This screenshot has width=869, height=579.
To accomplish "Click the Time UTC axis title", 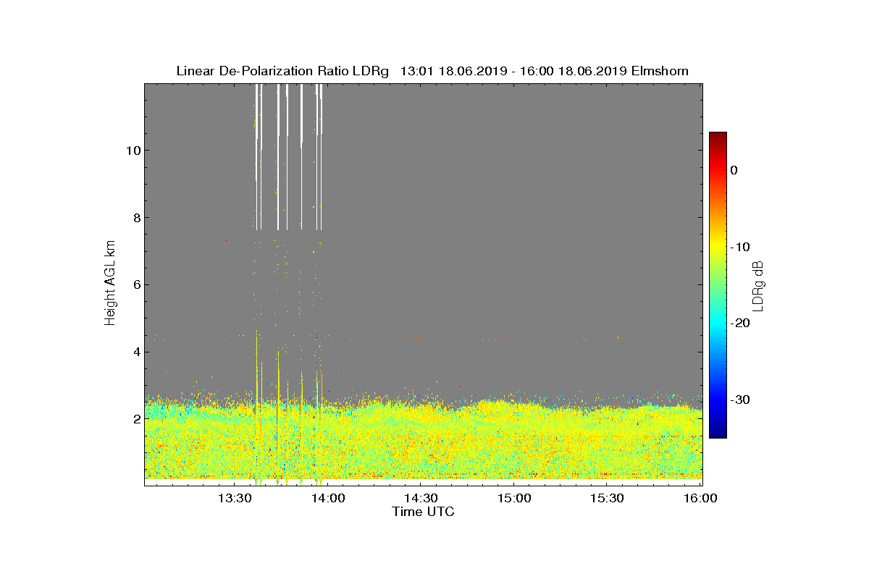I will pyautogui.click(x=424, y=512).
